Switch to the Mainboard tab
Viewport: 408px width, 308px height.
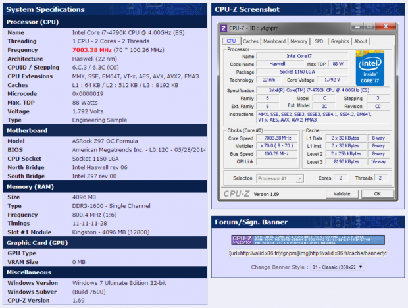pos(274,41)
